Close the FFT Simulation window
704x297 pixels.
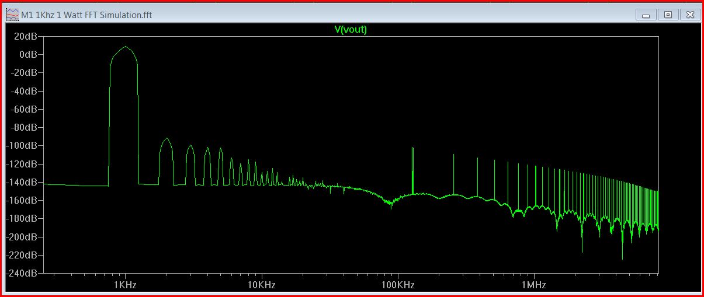point(691,15)
